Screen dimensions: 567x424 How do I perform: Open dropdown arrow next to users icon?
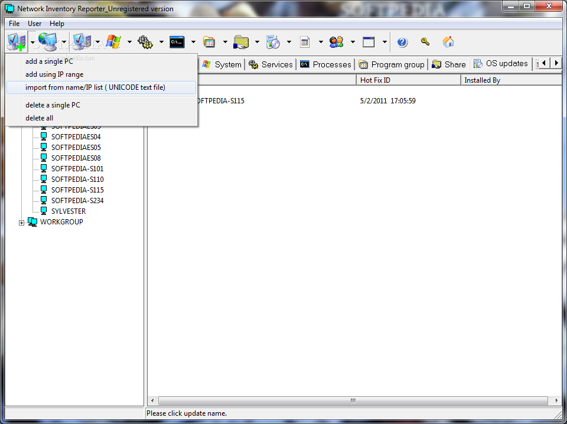(353, 42)
